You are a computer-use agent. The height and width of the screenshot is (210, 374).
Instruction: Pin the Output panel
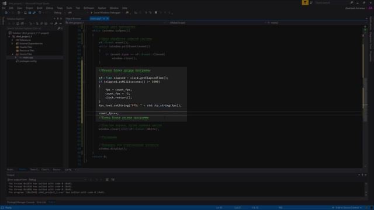click(x=362, y=175)
